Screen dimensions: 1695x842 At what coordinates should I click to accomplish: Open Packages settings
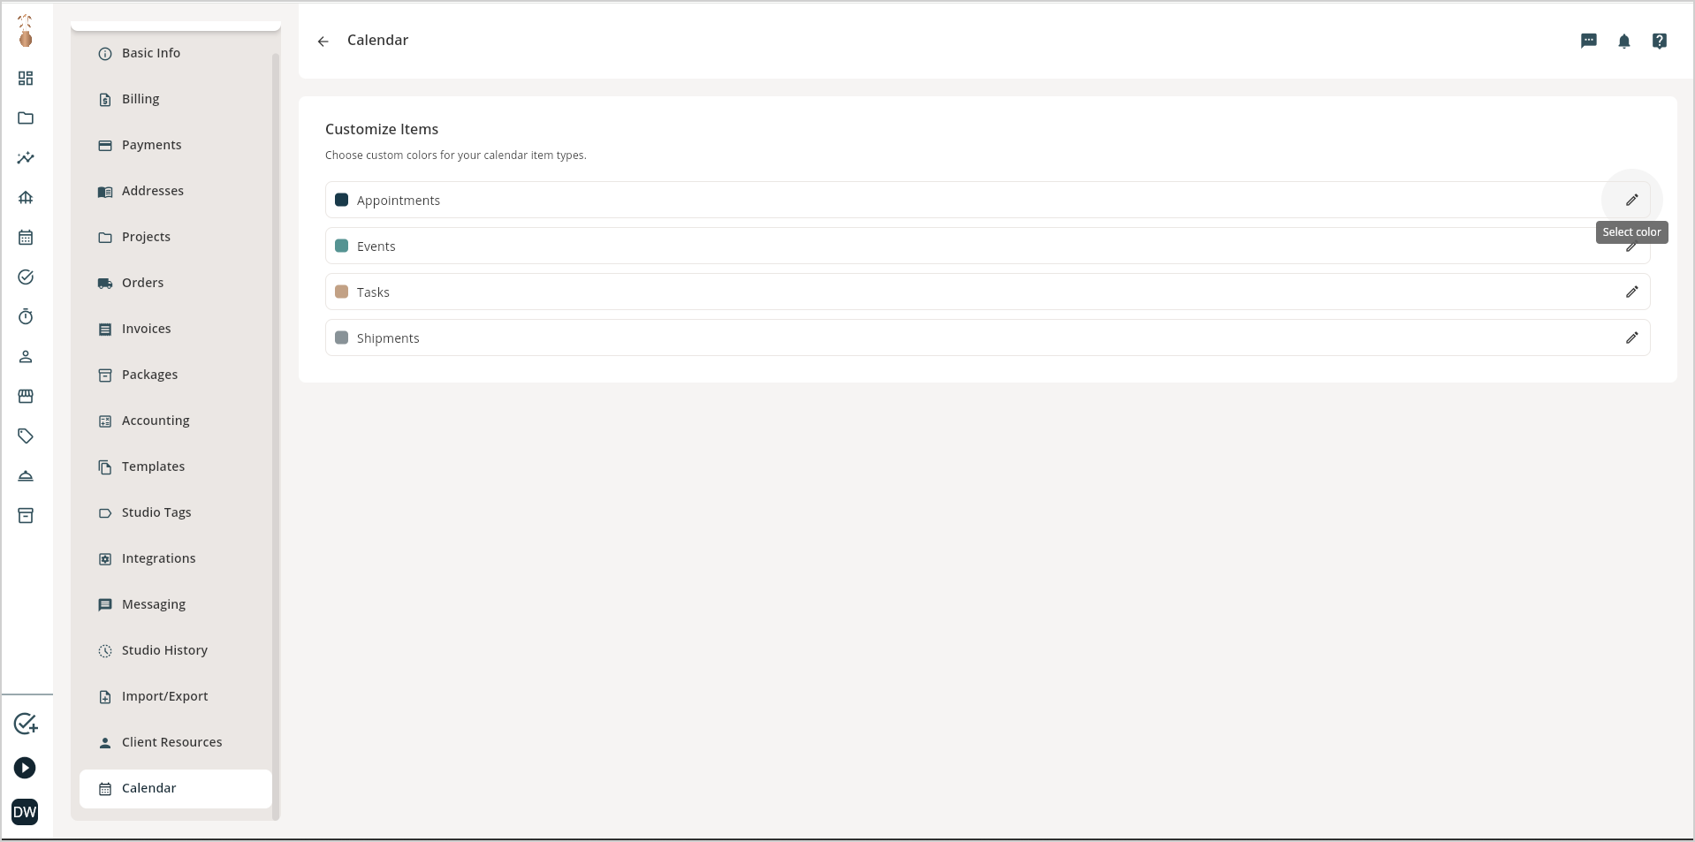pyautogui.click(x=176, y=375)
